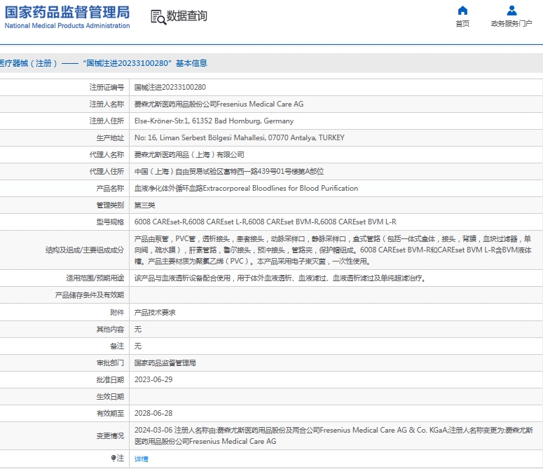
Task: Select model spec 6008 CAREset-R value
Action: click(x=266, y=222)
